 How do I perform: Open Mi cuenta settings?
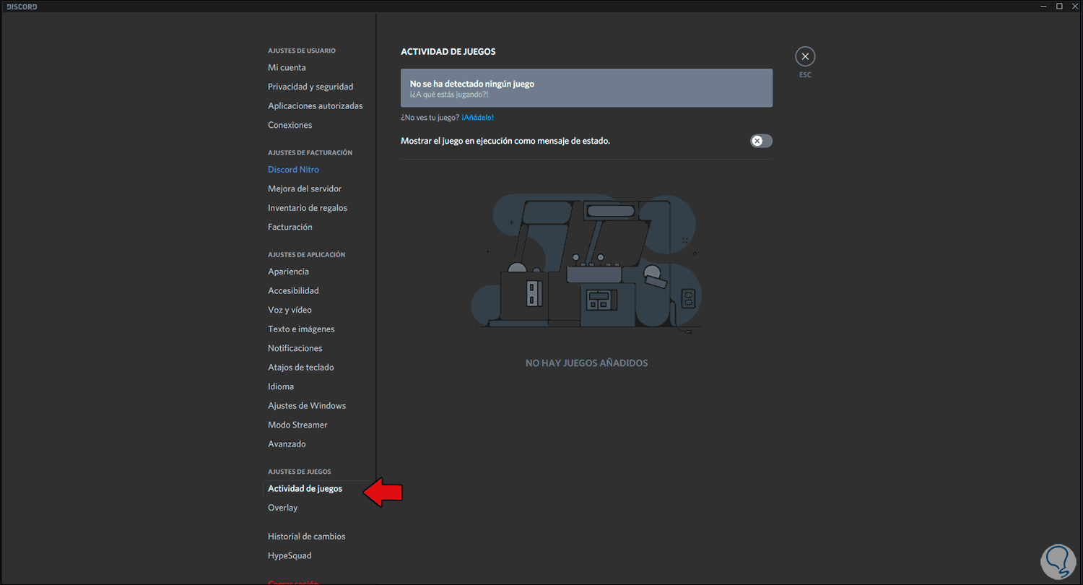(x=287, y=68)
